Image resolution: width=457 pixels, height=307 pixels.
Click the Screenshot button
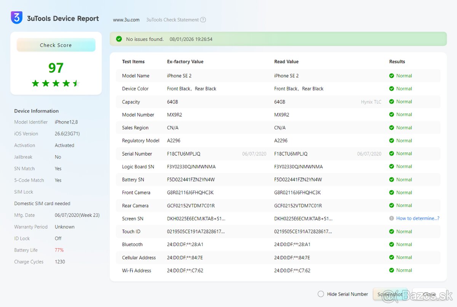point(390,294)
